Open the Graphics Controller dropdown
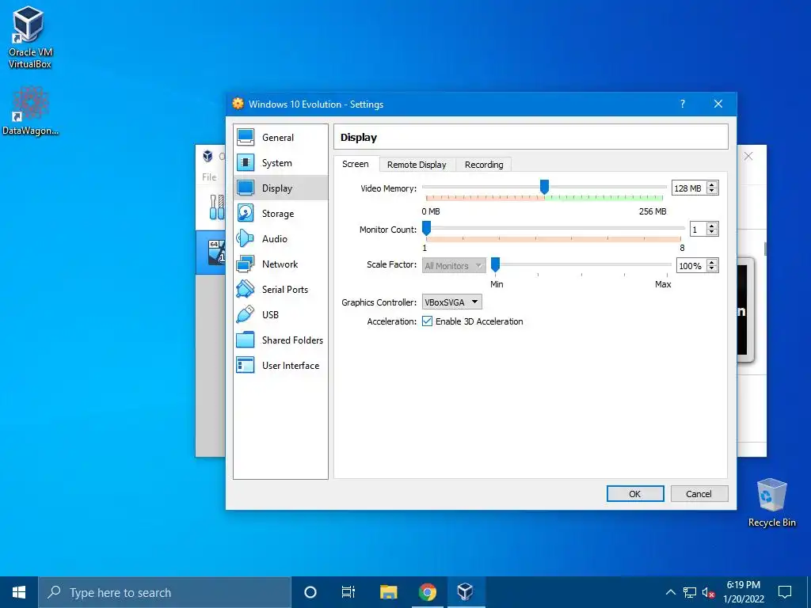Image resolution: width=811 pixels, height=608 pixels. click(x=452, y=302)
